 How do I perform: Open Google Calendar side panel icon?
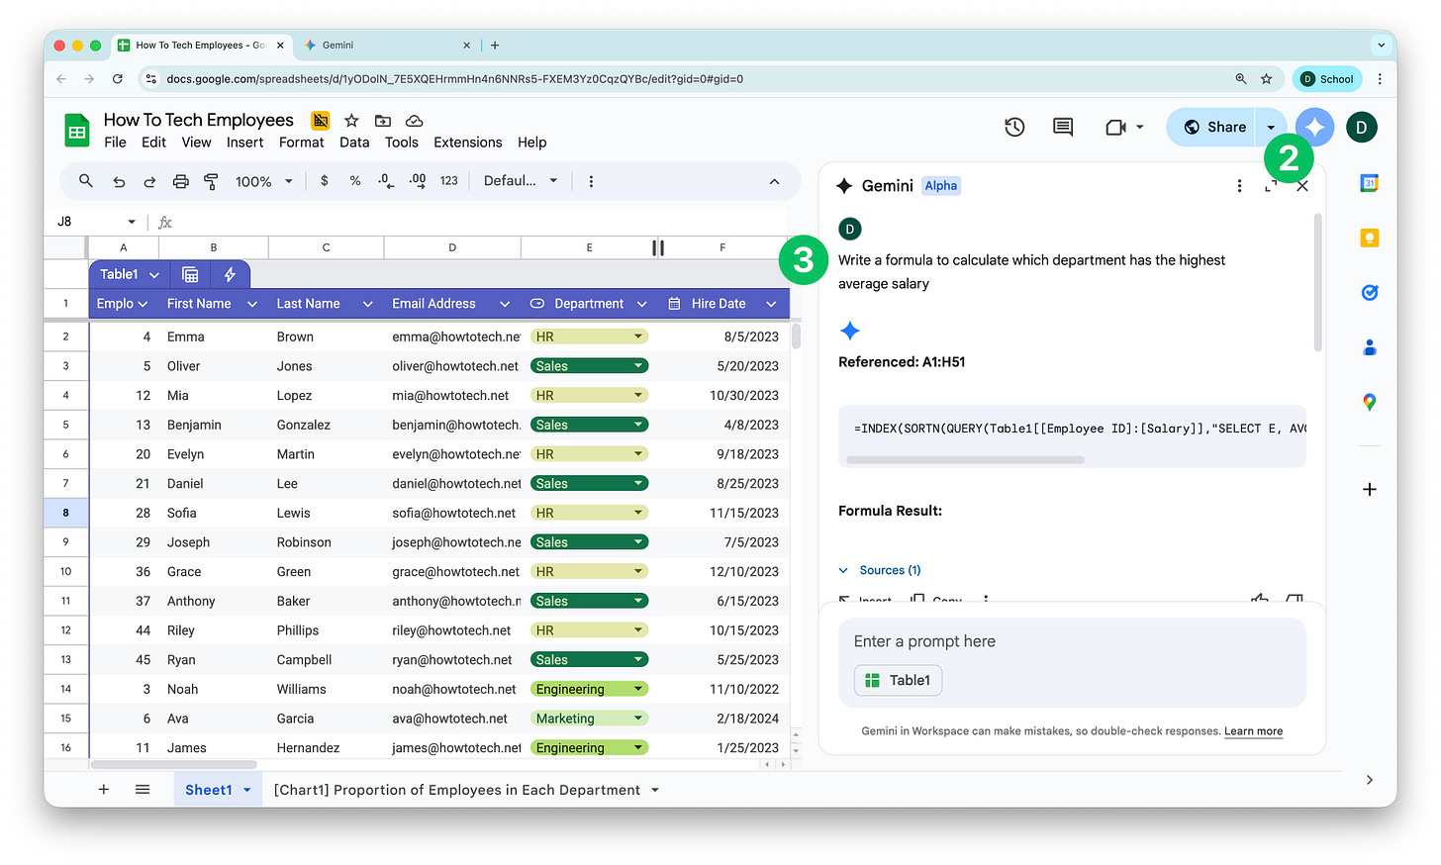(1370, 183)
